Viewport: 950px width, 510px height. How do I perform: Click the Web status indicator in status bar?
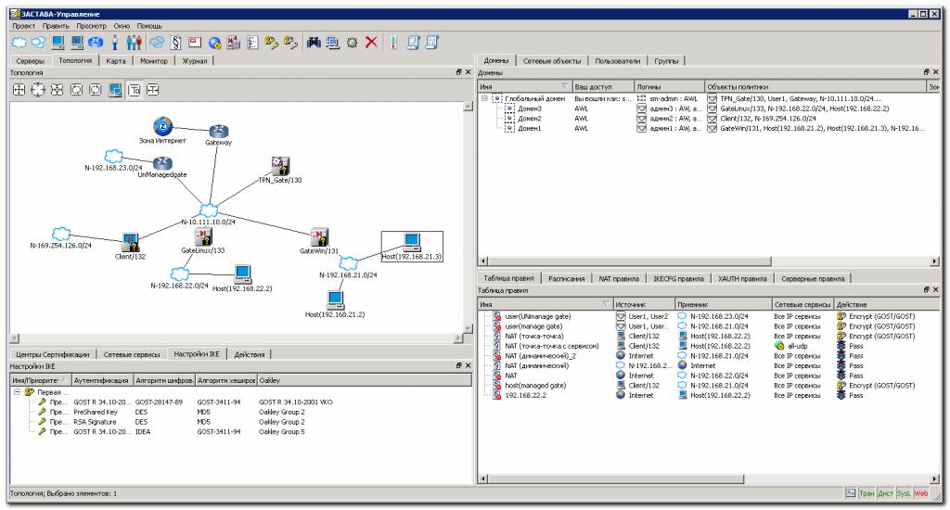tap(920, 493)
